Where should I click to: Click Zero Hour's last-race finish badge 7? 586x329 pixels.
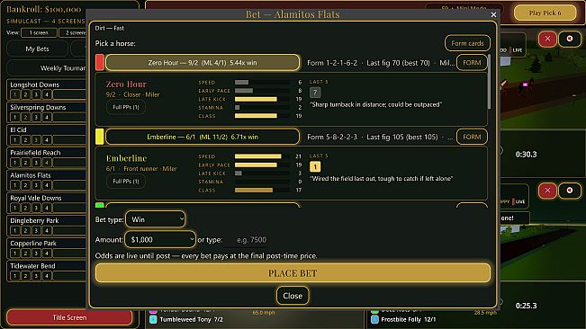pos(315,92)
